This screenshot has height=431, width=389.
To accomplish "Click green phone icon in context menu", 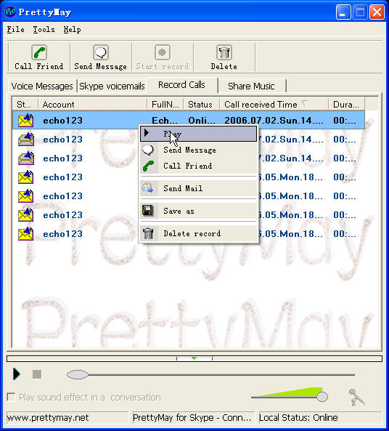I will pos(148,166).
